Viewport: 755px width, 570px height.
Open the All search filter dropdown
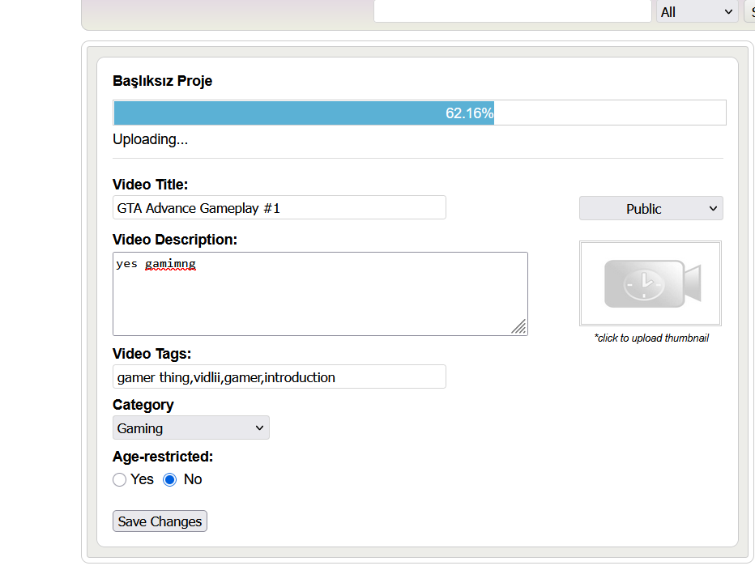696,11
